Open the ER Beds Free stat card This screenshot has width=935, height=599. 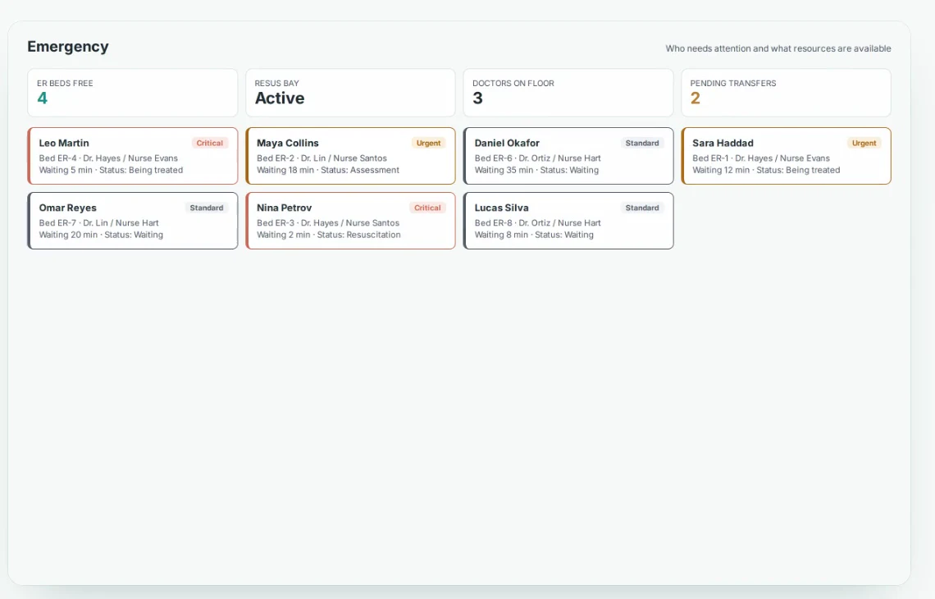(x=132, y=93)
